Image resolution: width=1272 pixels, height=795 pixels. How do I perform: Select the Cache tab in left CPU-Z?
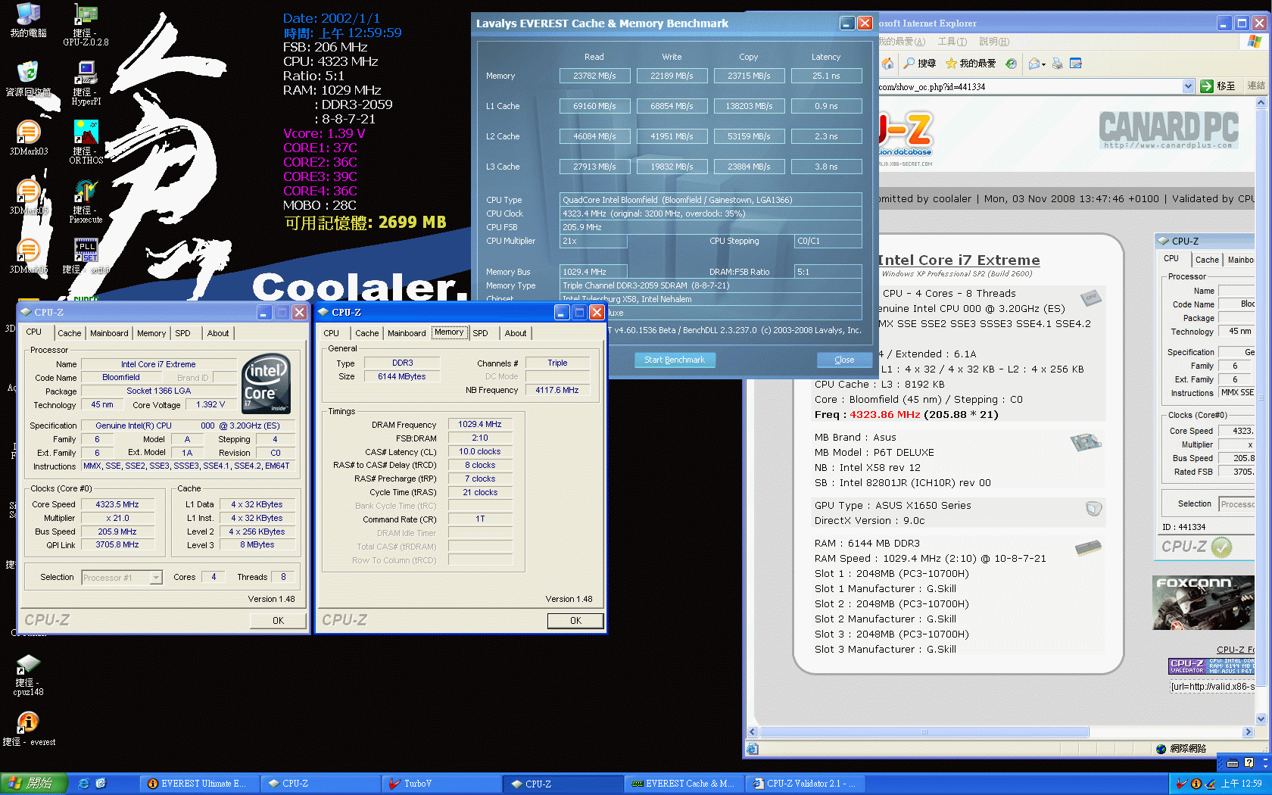[x=69, y=333]
